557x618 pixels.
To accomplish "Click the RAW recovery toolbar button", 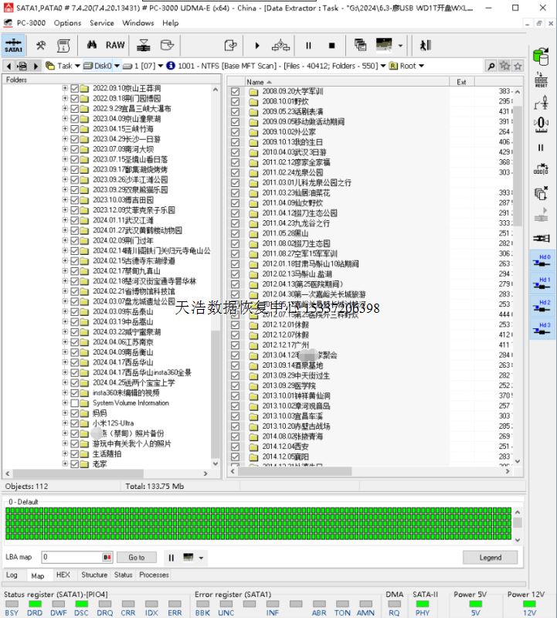I will pyautogui.click(x=115, y=46).
